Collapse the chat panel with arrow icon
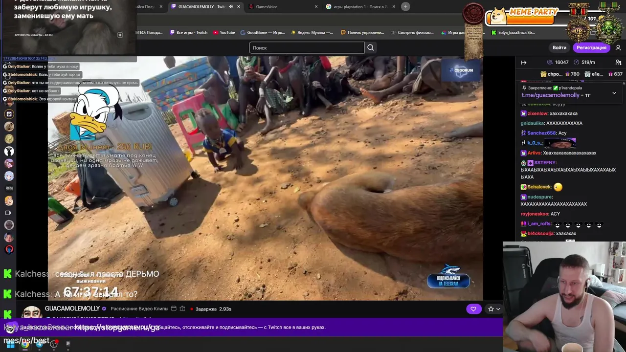Image resolution: width=626 pixels, height=352 pixels. click(523, 62)
